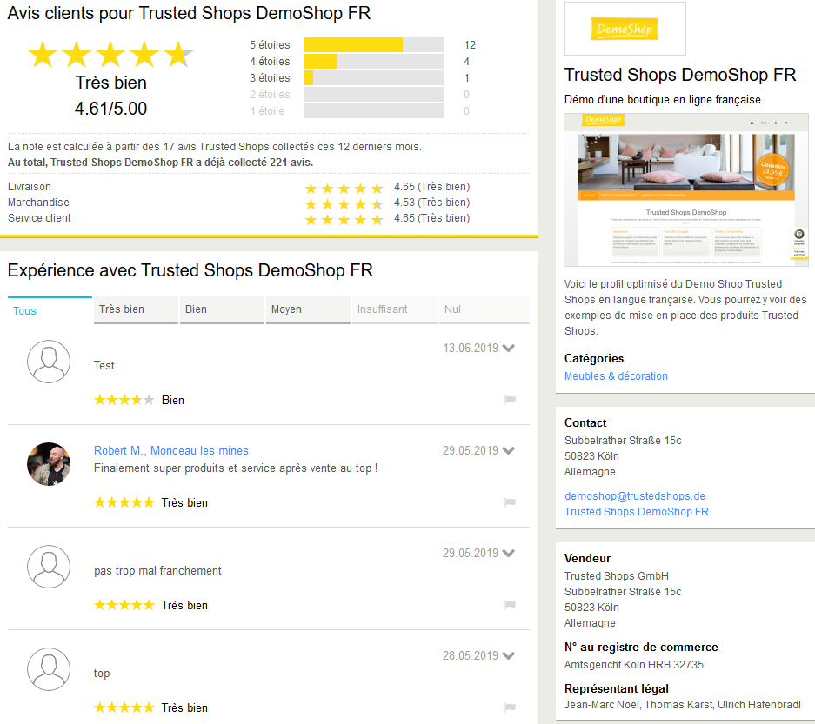Filter by the 5 étoiles bar
The image size is (815, 724).
click(x=374, y=44)
